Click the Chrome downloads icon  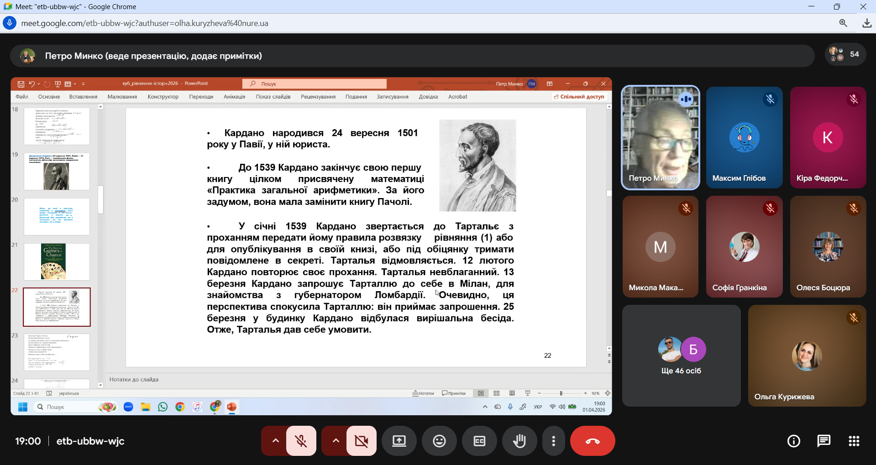866,23
